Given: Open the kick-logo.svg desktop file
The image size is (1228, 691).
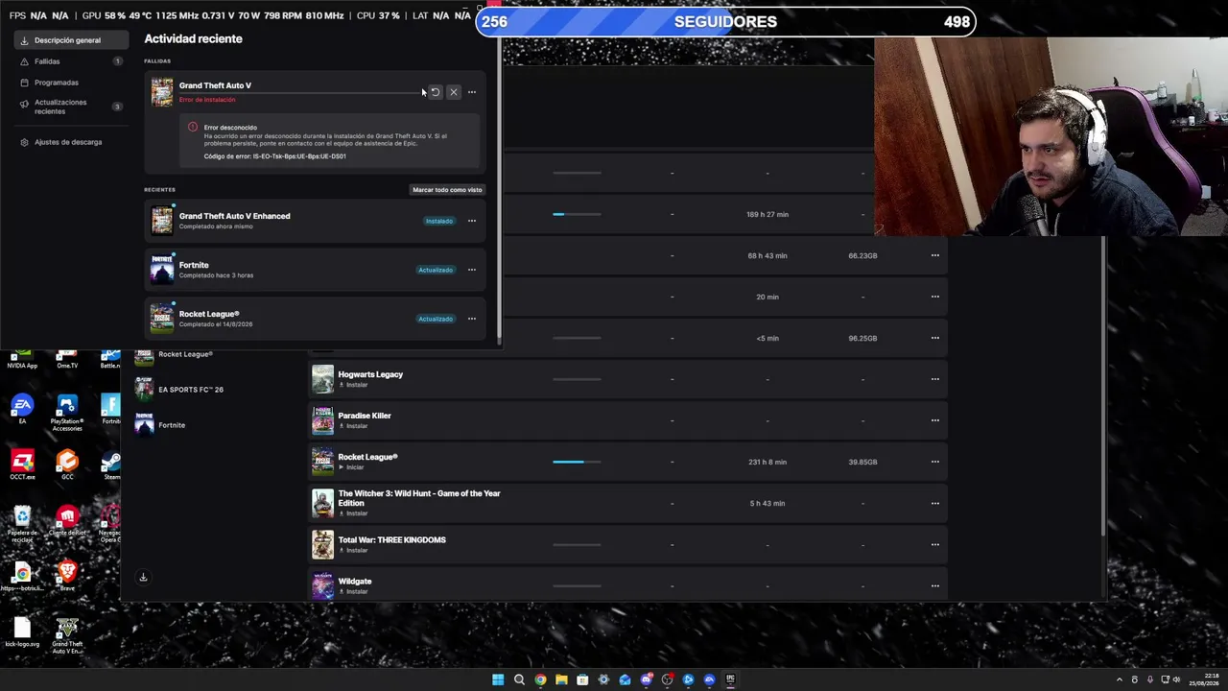Looking at the screenshot, I should (22, 633).
